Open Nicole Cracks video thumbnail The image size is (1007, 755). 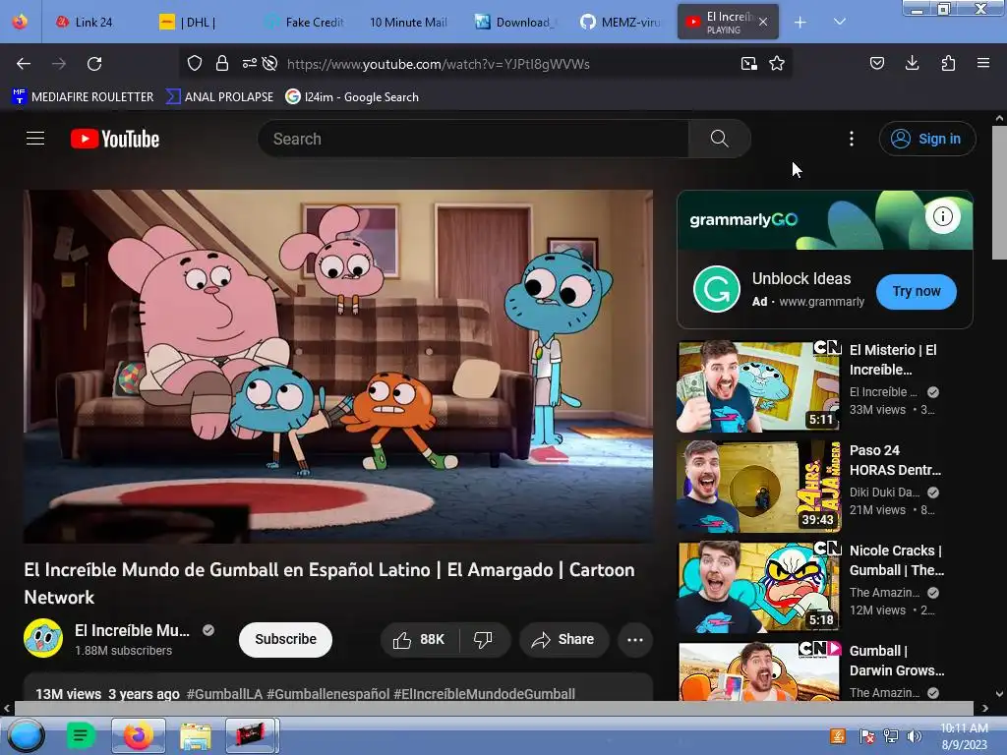pyautogui.click(x=759, y=587)
